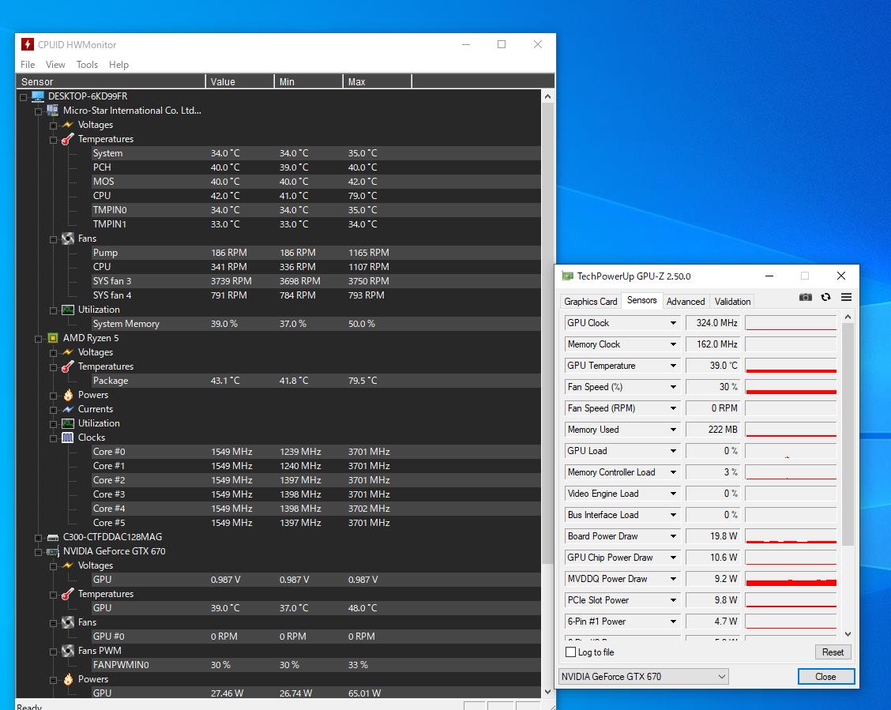The image size is (891, 710).
Task: Enable the Log to file checkbox
Action: point(571,652)
